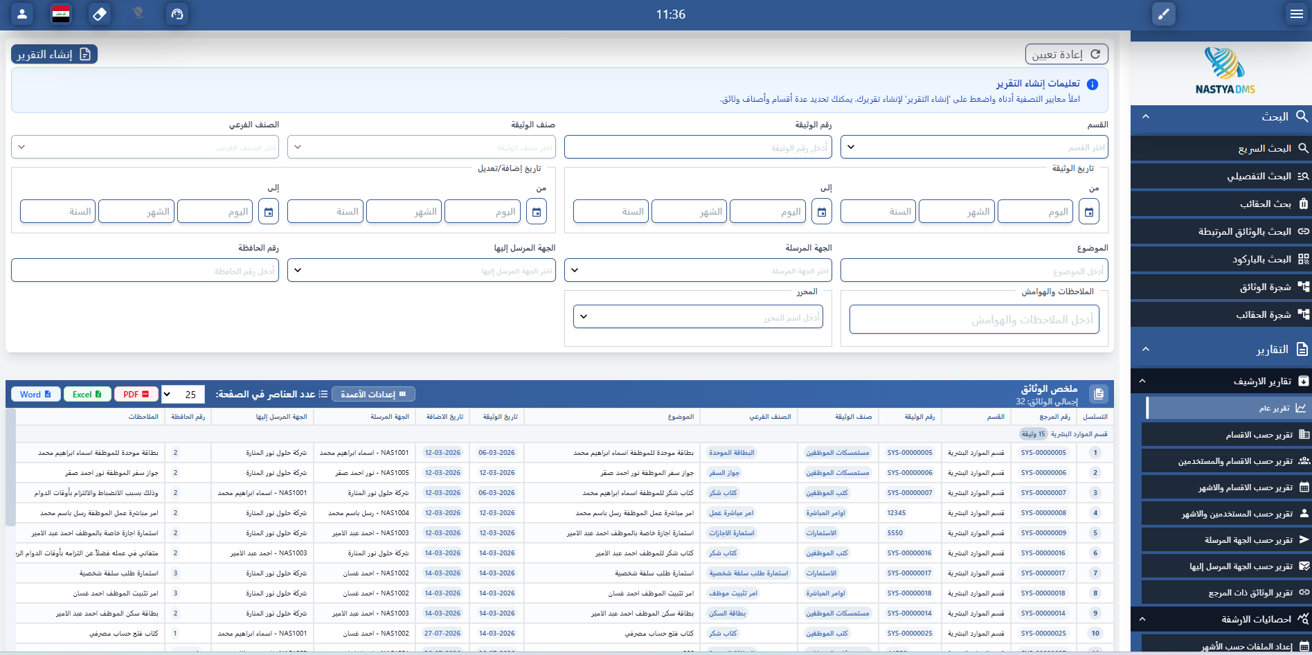This screenshot has width=1312, height=655.
Task: Open the hamburger menu icon
Action: click(x=1297, y=14)
